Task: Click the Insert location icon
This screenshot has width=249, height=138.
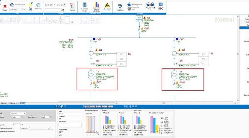Action: coord(12,5)
